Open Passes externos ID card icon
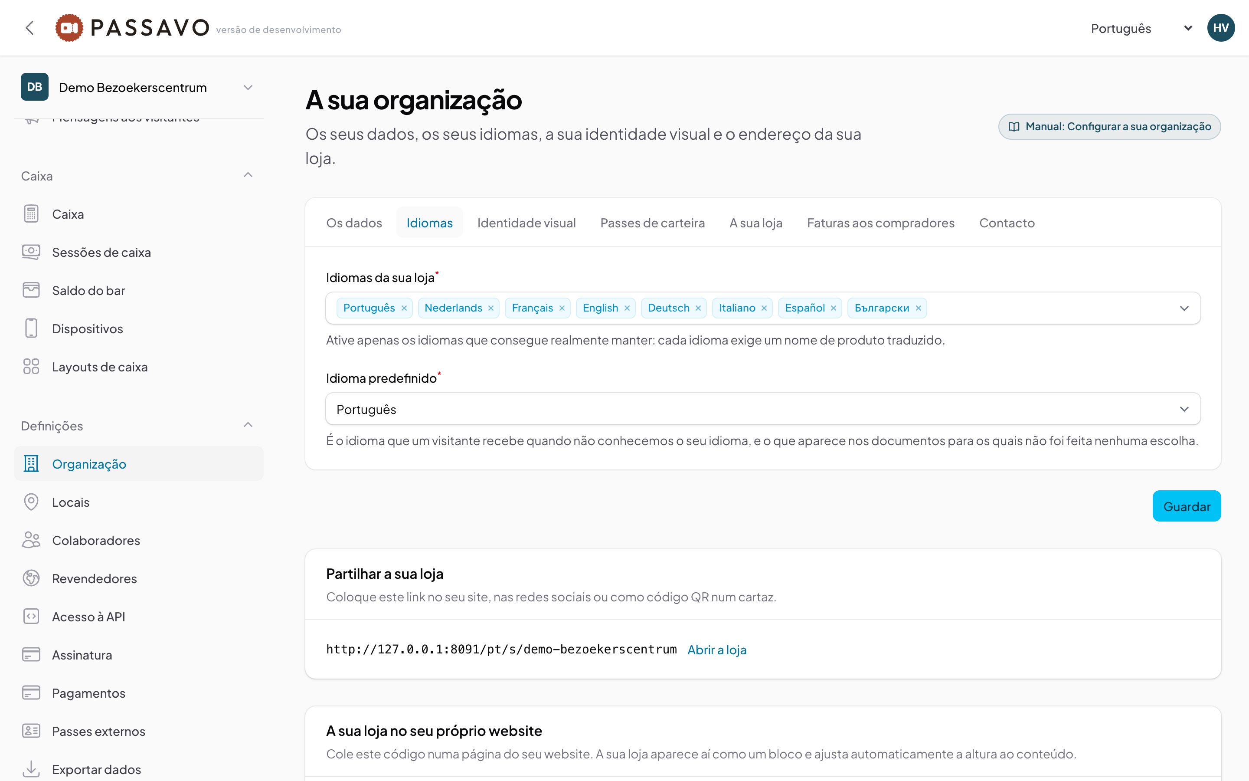The height and width of the screenshot is (781, 1249). point(31,732)
